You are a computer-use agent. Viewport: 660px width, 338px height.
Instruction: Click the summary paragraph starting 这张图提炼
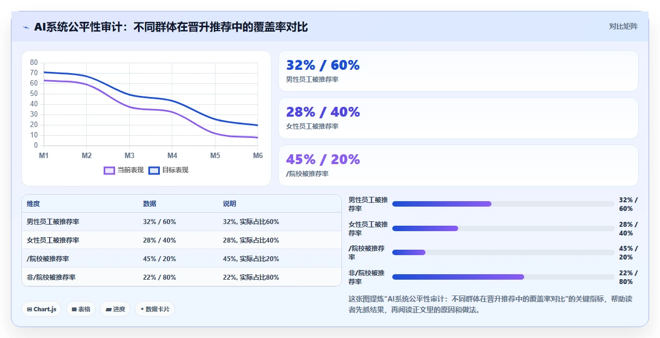(490, 304)
